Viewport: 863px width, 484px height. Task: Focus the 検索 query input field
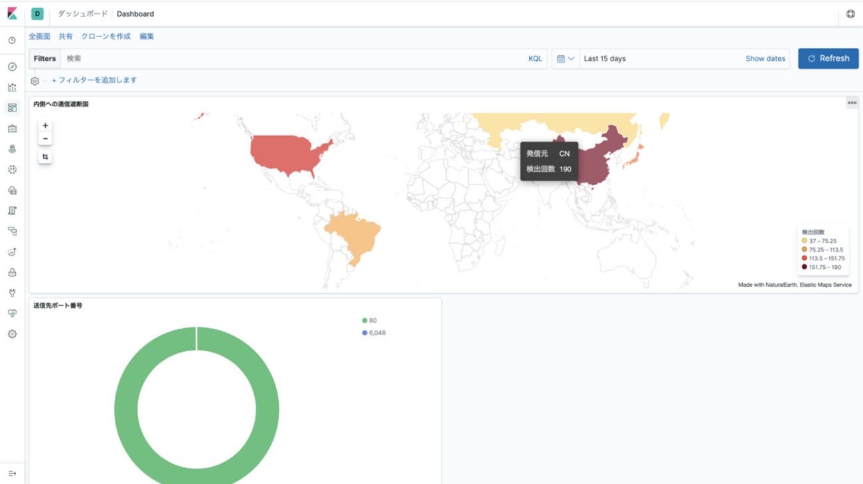point(292,58)
